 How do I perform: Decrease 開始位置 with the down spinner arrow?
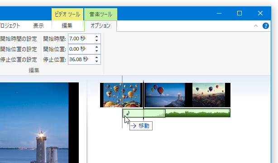96,51
